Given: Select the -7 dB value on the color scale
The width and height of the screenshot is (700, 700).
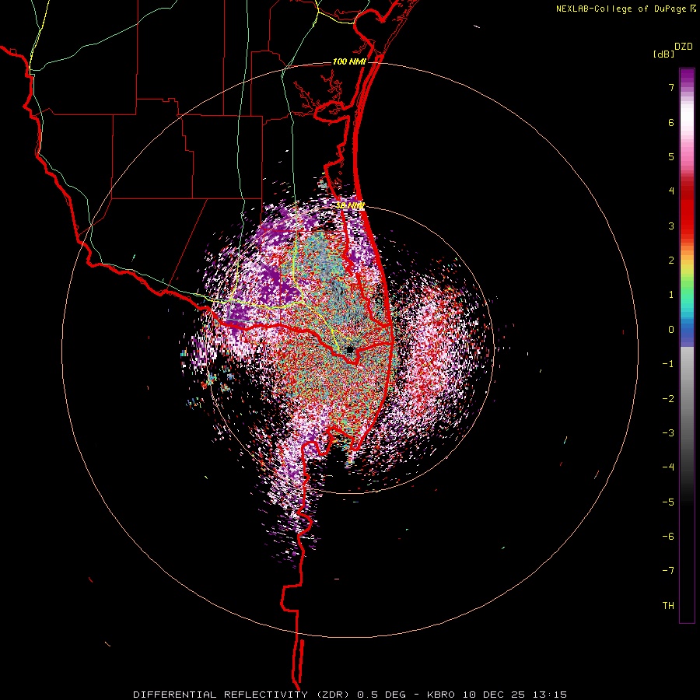Looking at the screenshot, I should [668, 571].
